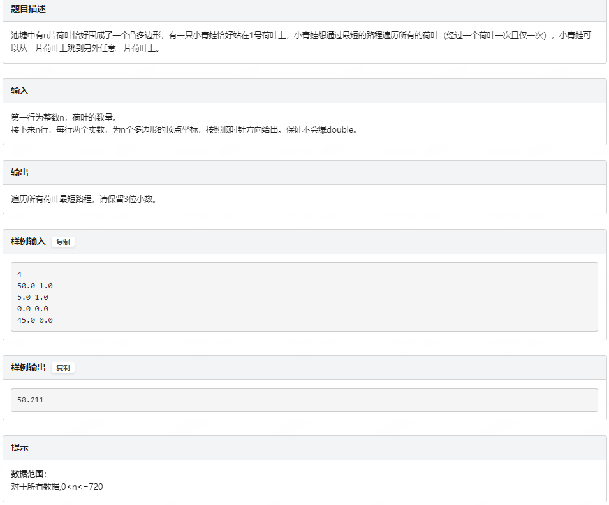Click the 样例输入 heading text
This screenshot has width=609, height=505.
click(x=28, y=241)
